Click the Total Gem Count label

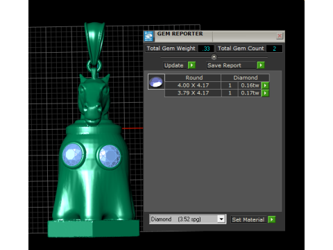tap(241, 49)
